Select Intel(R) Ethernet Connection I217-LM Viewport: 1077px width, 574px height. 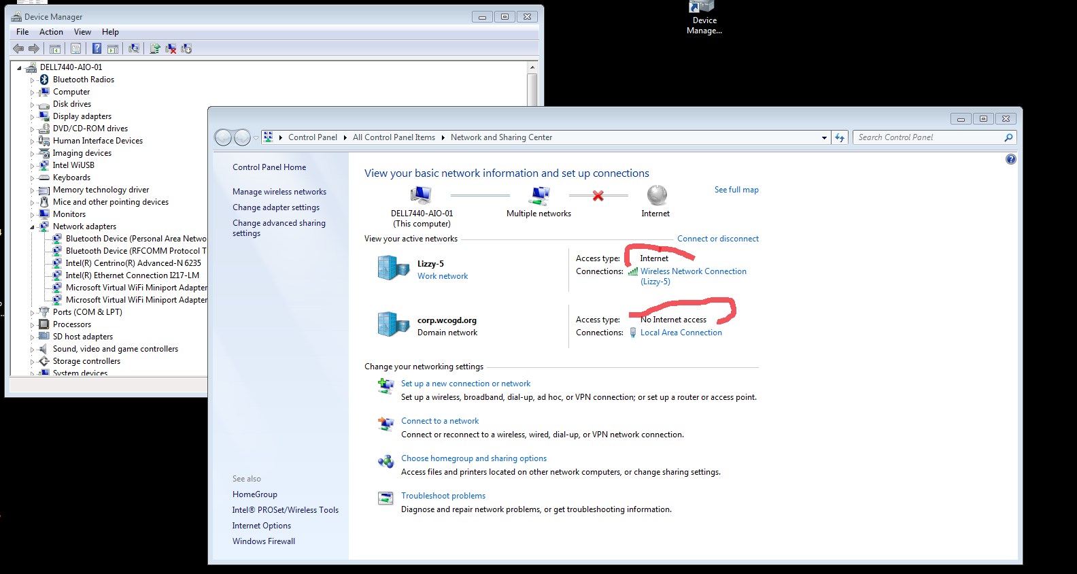(x=133, y=275)
